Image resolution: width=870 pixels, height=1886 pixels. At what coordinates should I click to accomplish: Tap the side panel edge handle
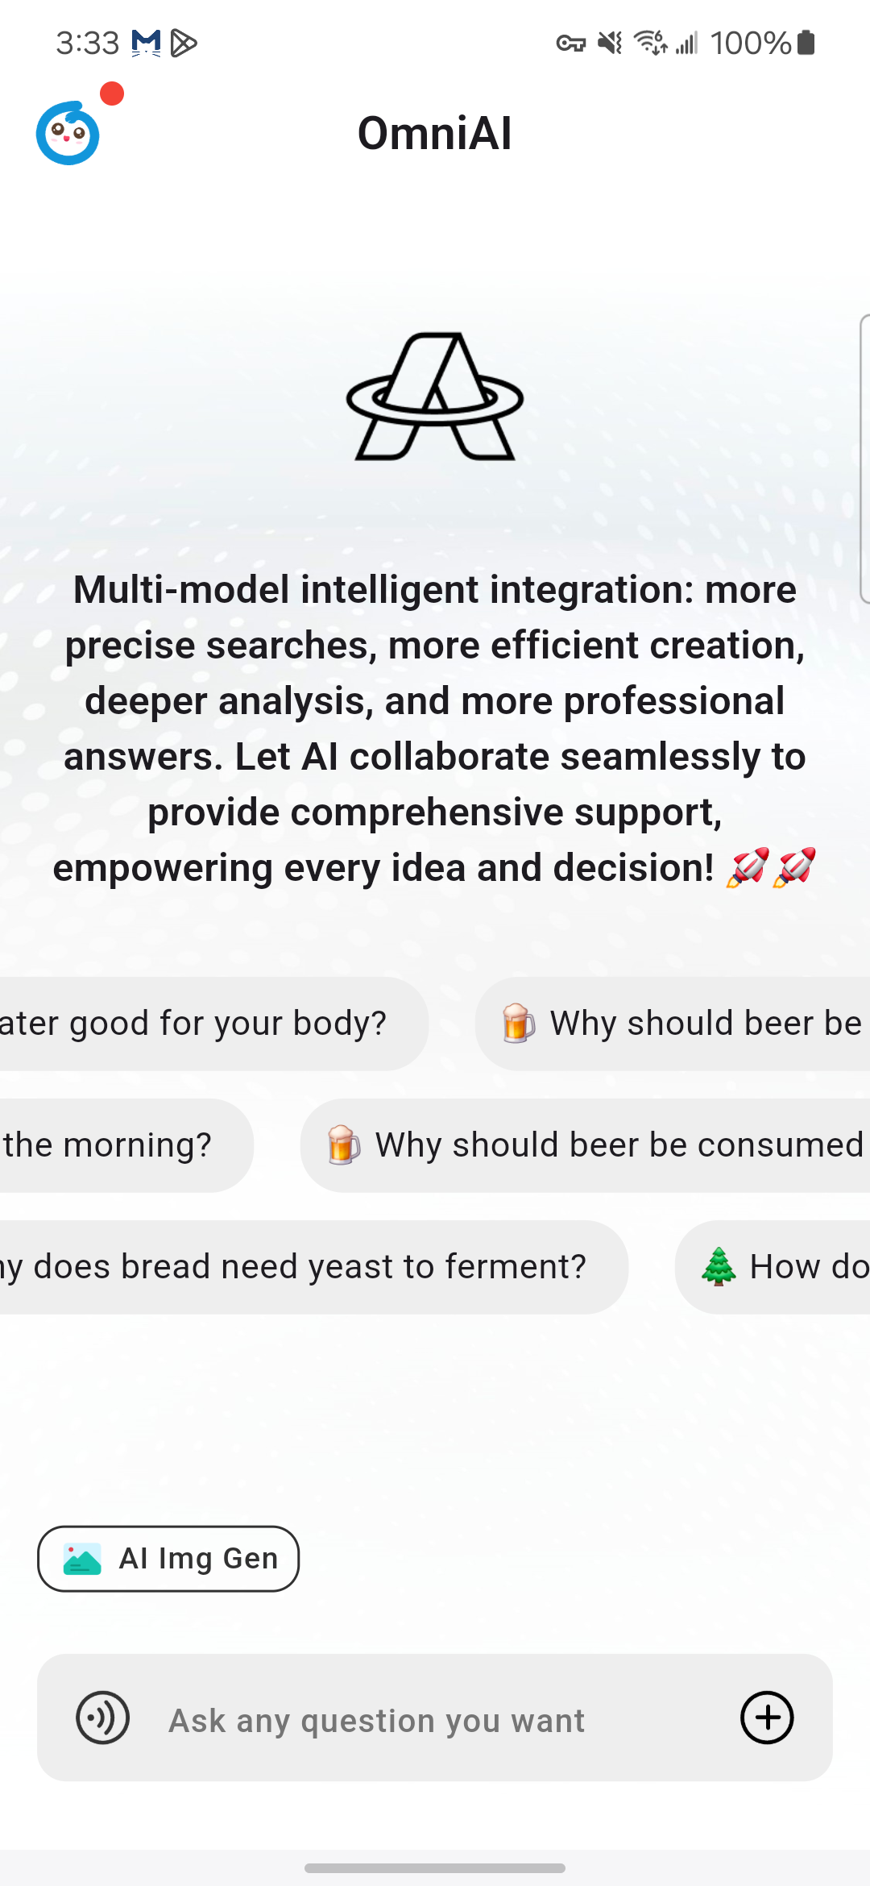pyautogui.click(x=864, y=459)
